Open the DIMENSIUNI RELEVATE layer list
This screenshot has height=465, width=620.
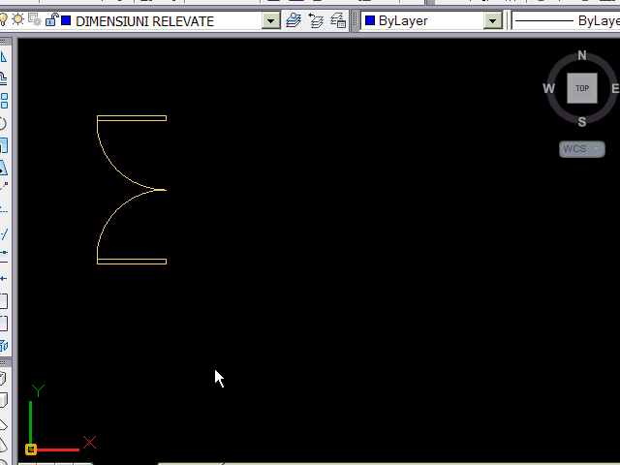click(140, 20)
